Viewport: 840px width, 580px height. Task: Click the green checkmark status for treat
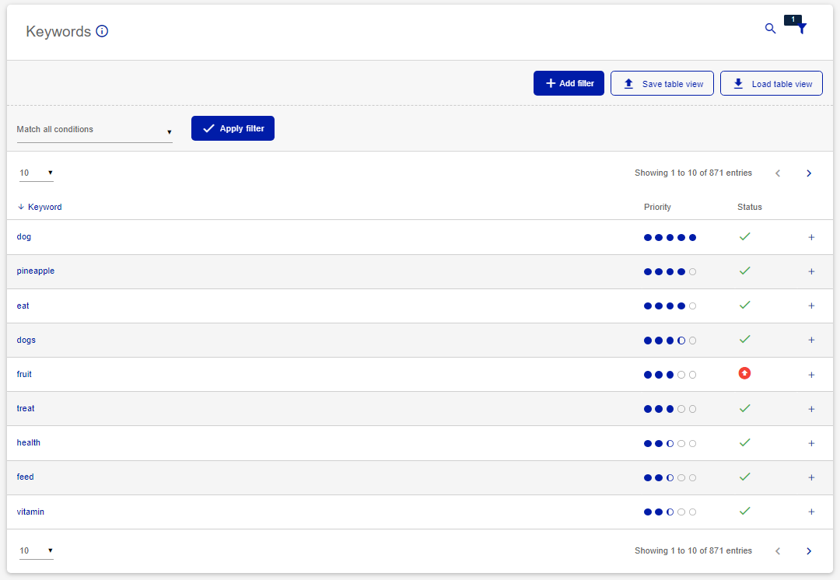[x=744, y=408]
